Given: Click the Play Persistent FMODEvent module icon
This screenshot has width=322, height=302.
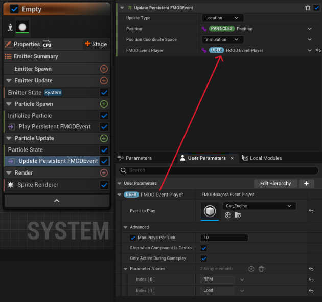Looking at the screenshot, I should pos(11,127).
